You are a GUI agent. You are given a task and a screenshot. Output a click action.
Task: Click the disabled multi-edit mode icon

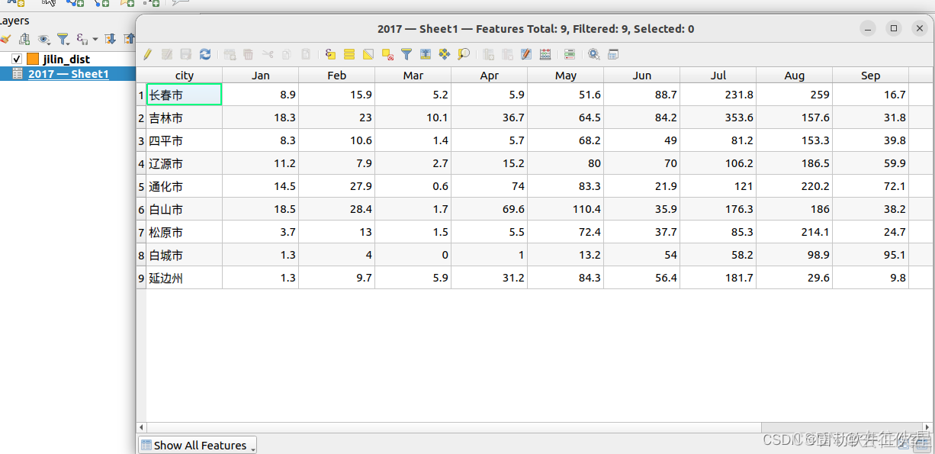point(167,54)
